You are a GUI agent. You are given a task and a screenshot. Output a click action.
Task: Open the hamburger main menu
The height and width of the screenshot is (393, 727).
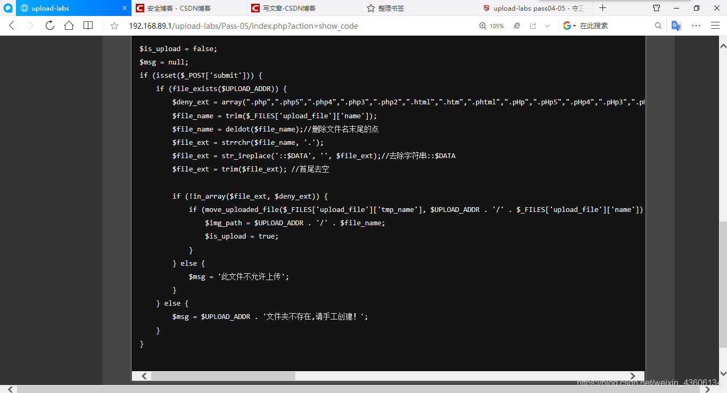click(716, 26)
